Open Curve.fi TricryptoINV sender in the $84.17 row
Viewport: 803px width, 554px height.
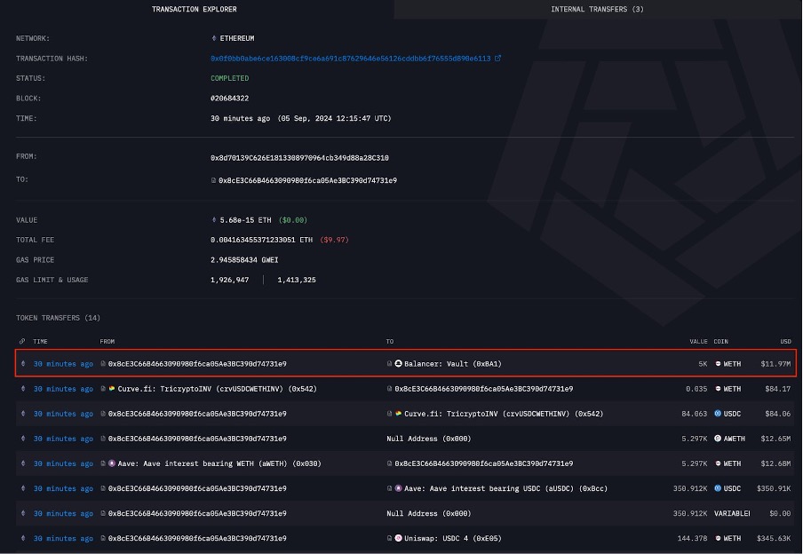pos(217,389)
